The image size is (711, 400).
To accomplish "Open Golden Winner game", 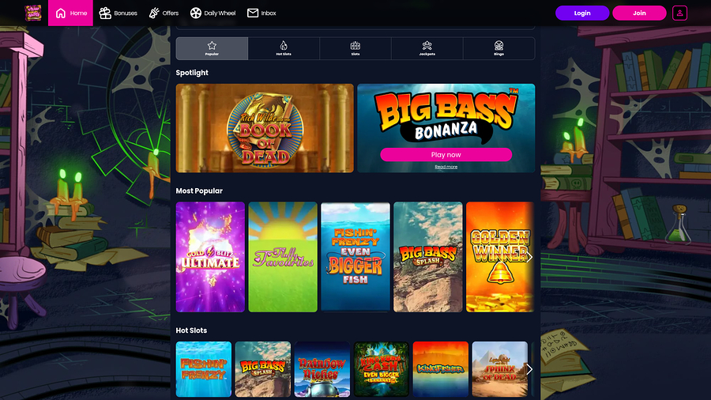I will pyautogui.click(x=500, y=257).
